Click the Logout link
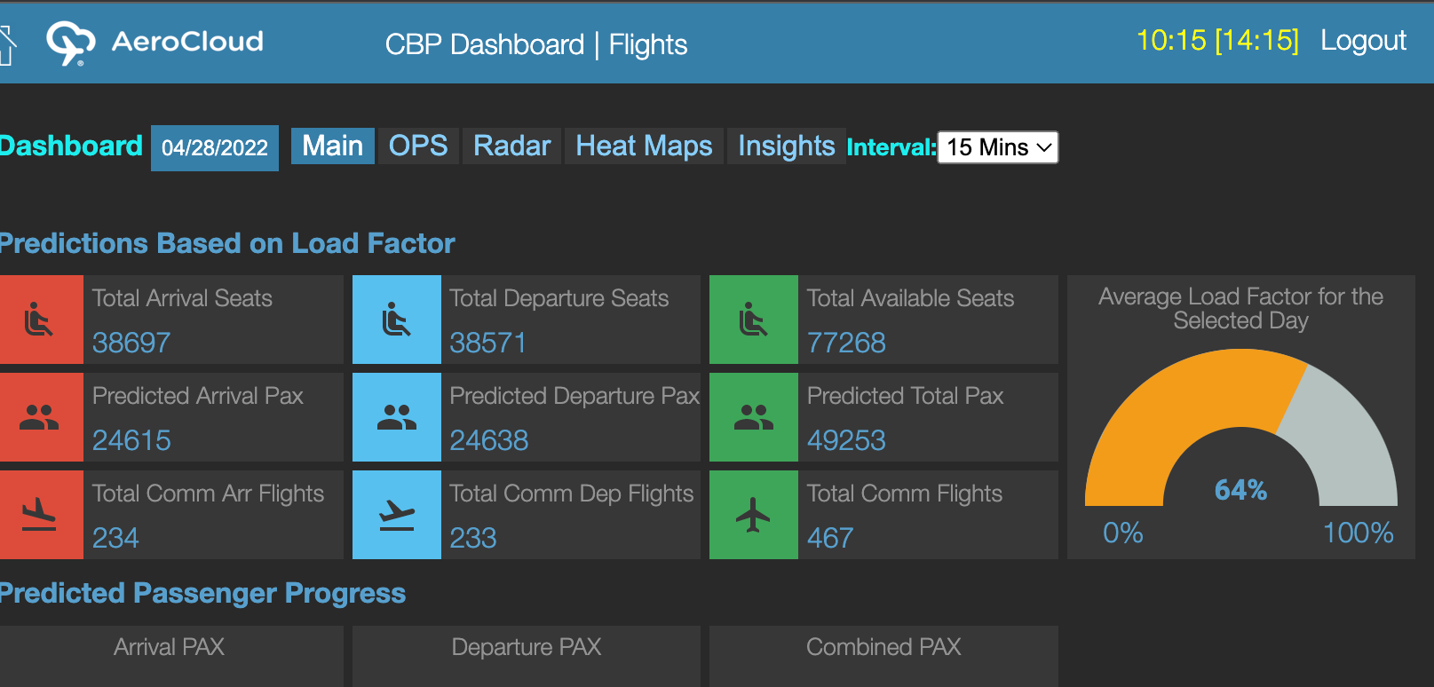 1363,41
